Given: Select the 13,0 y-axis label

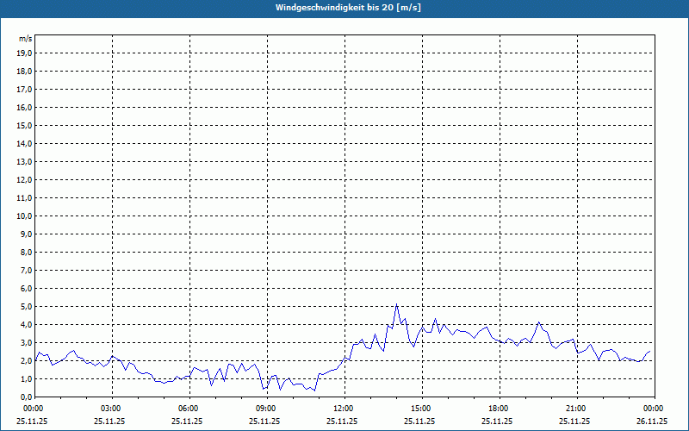Looking at the screenshot, I should pyautogui.click(x=25, y=161).
